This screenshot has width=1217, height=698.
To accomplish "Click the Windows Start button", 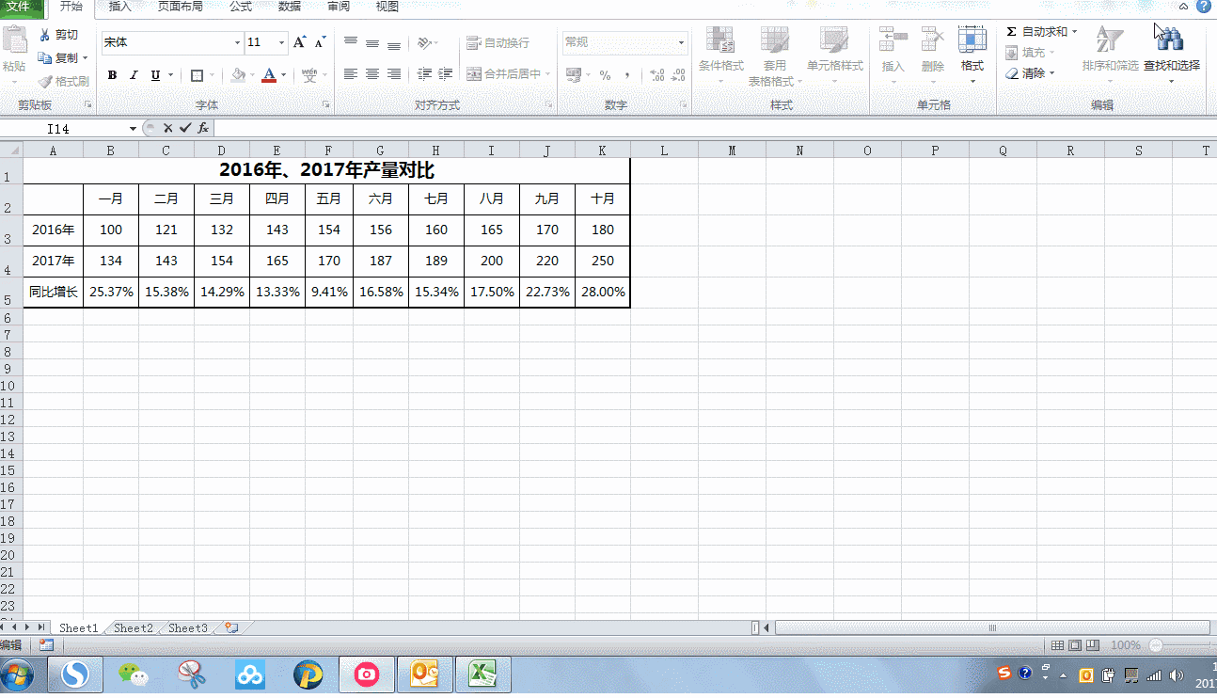I will 17,675.
